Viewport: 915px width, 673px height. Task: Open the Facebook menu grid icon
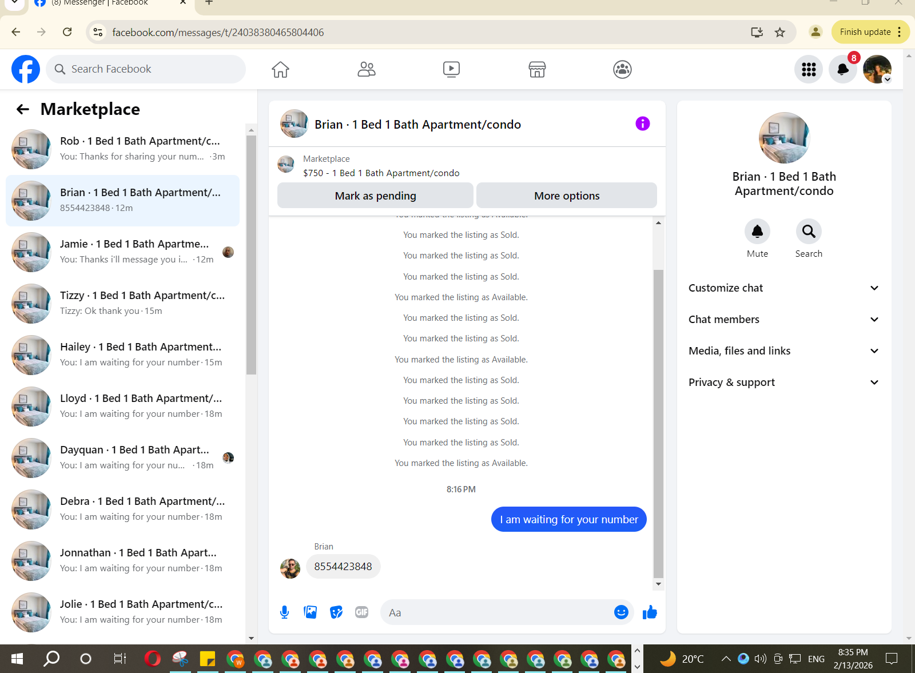click(x=809, y=69)
